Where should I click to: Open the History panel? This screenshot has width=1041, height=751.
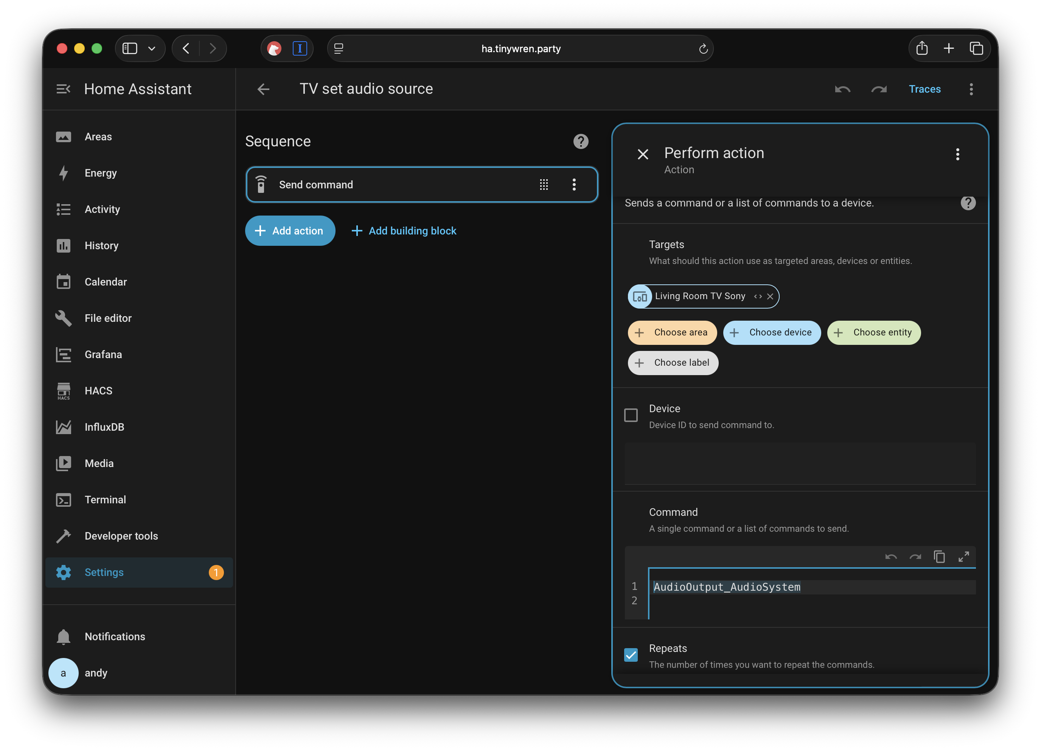point(101,245)
